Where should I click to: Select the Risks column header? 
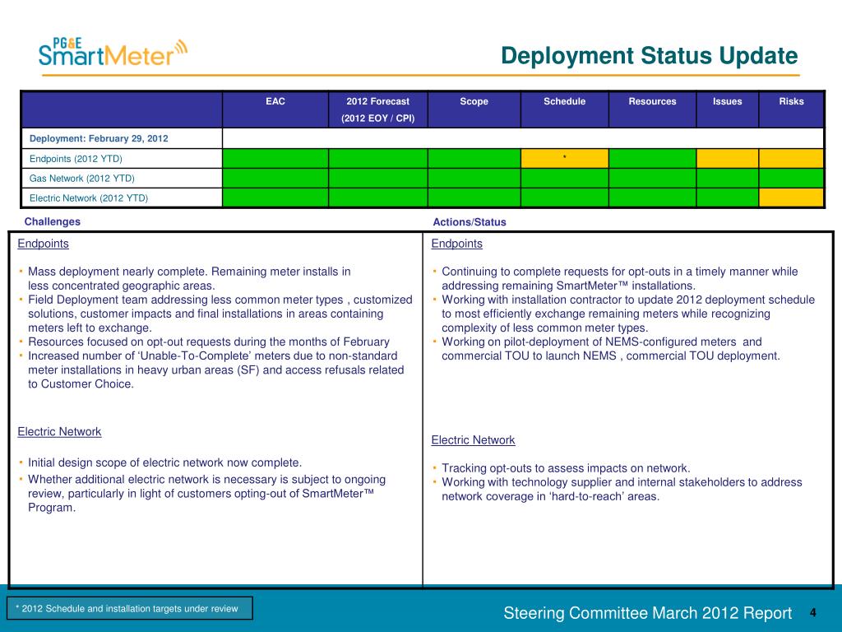(792, 109)
